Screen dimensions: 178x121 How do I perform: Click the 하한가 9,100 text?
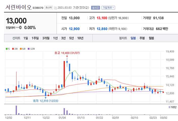(118, 29)
